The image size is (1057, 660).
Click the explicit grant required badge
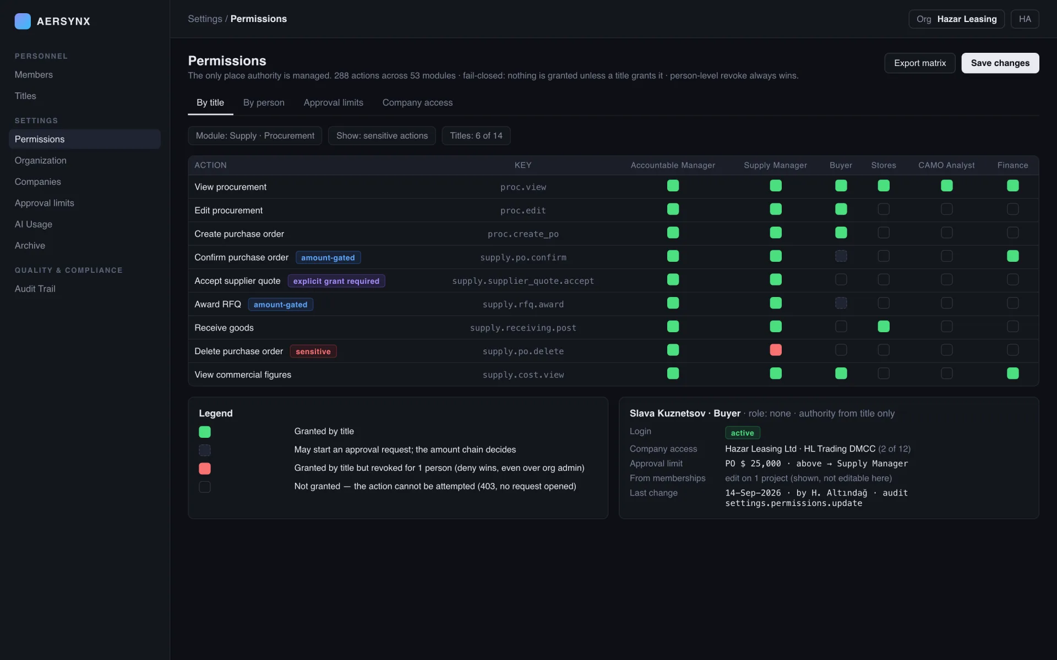click(336, 281)
